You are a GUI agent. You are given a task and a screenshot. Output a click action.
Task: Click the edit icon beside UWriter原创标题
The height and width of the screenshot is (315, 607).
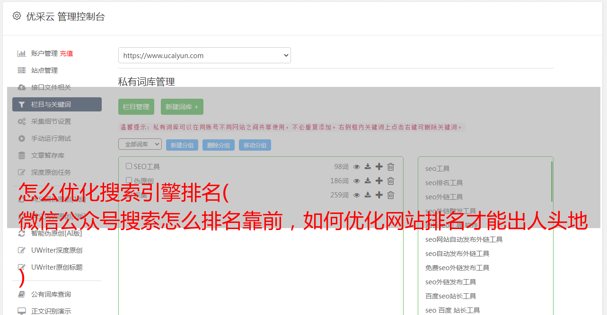(x=21, y=267)
